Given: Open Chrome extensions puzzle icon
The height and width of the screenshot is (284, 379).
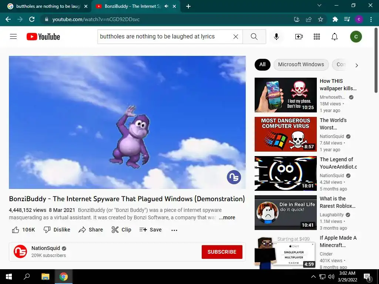Looking at the screenshot, I should (x=335, y=19).
